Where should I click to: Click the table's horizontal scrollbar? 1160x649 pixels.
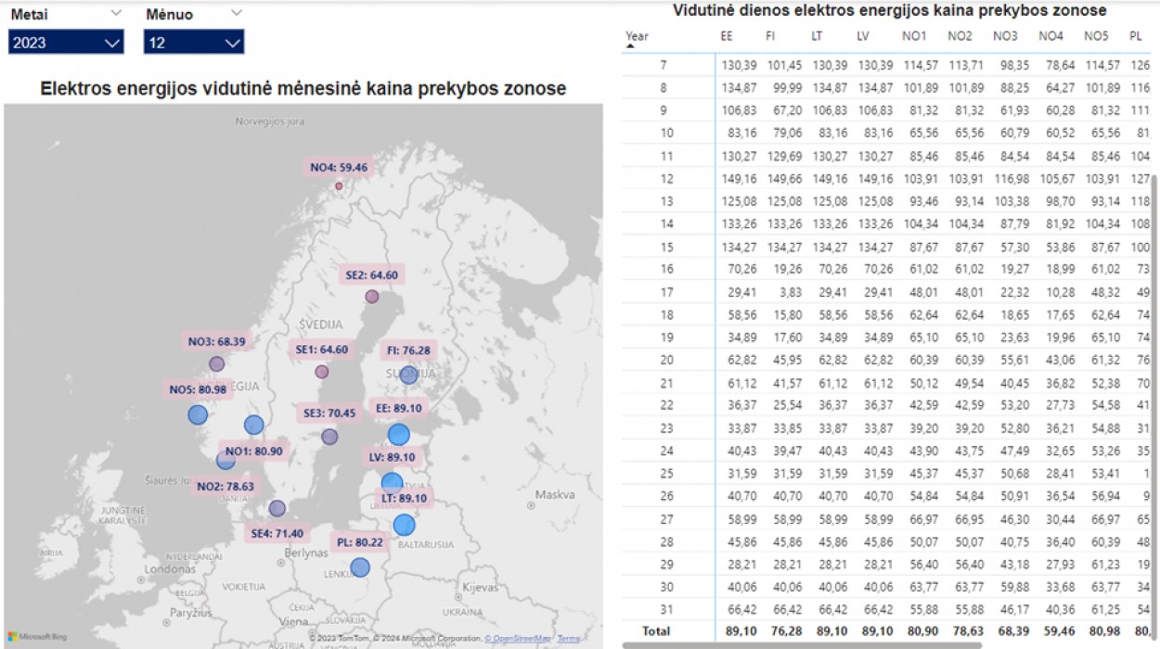click(x=802, y=645)
